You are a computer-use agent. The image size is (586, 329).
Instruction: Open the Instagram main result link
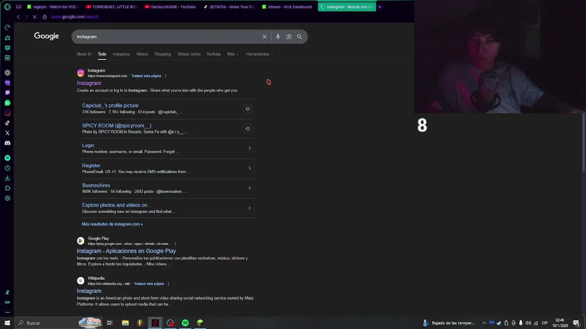pyautogui.click(x=89, y=83)
